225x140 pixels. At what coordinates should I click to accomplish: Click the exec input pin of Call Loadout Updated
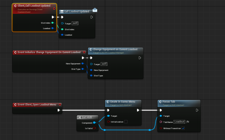pyautogui.click(x=62, y=17)
